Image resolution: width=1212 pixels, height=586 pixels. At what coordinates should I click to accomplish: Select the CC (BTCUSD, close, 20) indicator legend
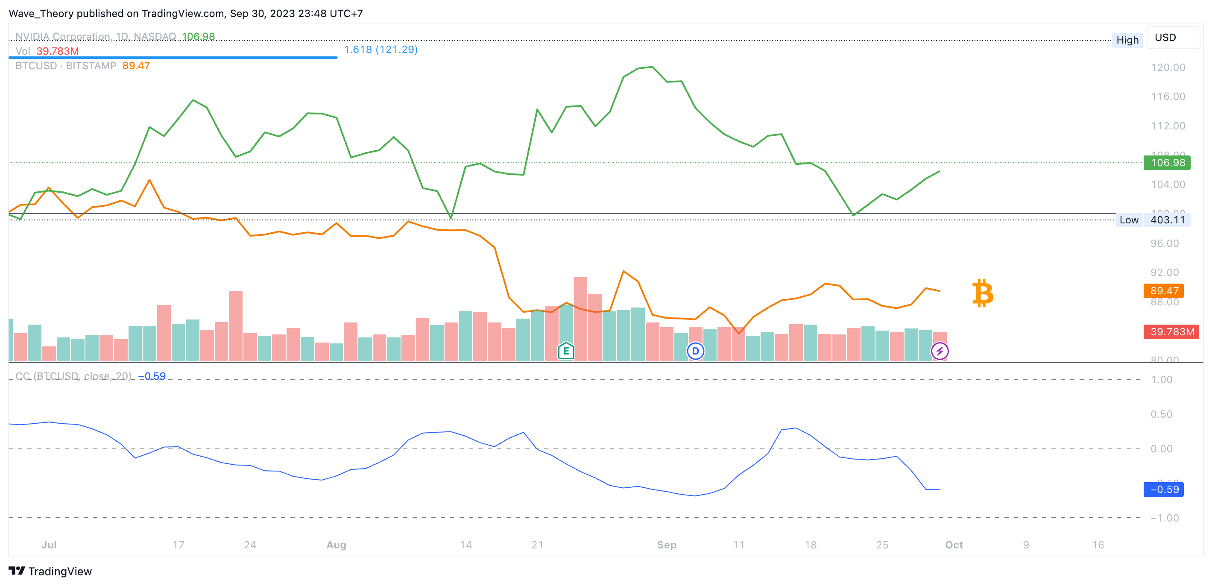73,376
